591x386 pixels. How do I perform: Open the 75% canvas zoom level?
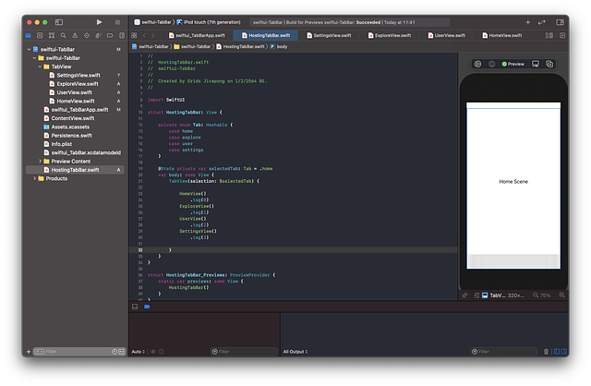[x=546, y=296]
